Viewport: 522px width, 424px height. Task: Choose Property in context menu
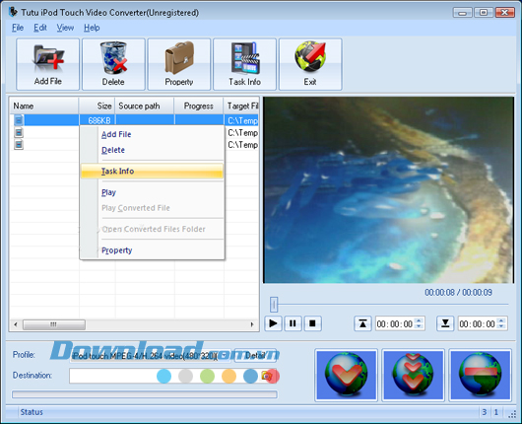click(x=152, y=250)
